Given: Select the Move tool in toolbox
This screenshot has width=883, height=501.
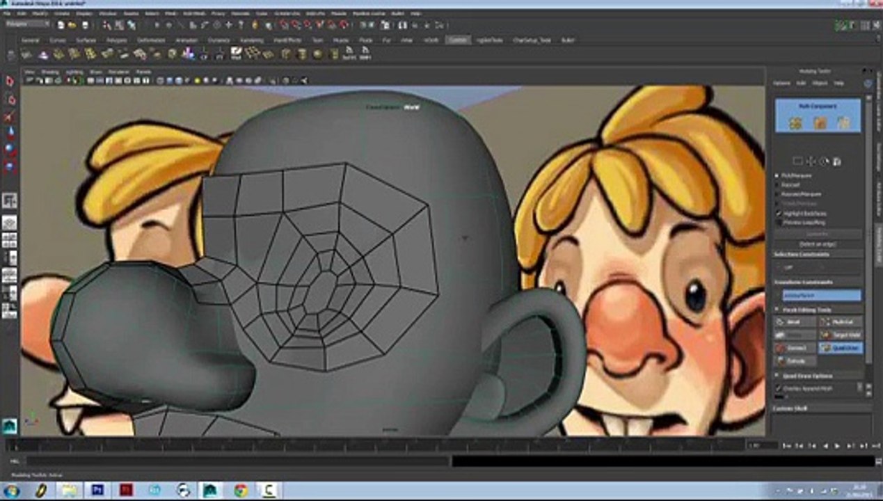Looking at the screenshot, I should (10, 132).
